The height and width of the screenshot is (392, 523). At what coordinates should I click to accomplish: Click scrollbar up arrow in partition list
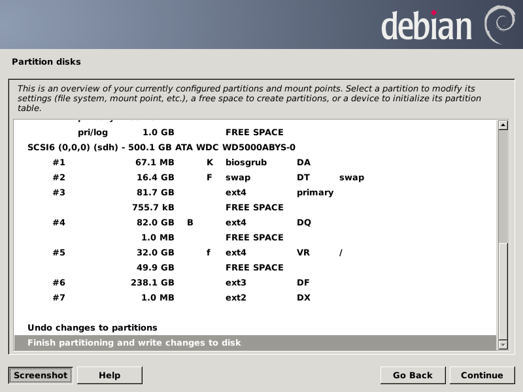(x=503, y=125)
